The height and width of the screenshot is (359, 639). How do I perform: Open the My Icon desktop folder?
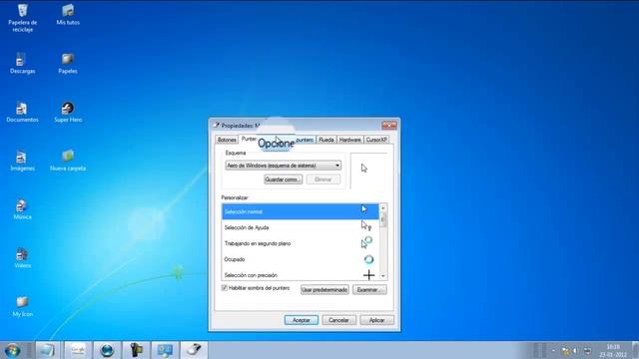point(22,306)
